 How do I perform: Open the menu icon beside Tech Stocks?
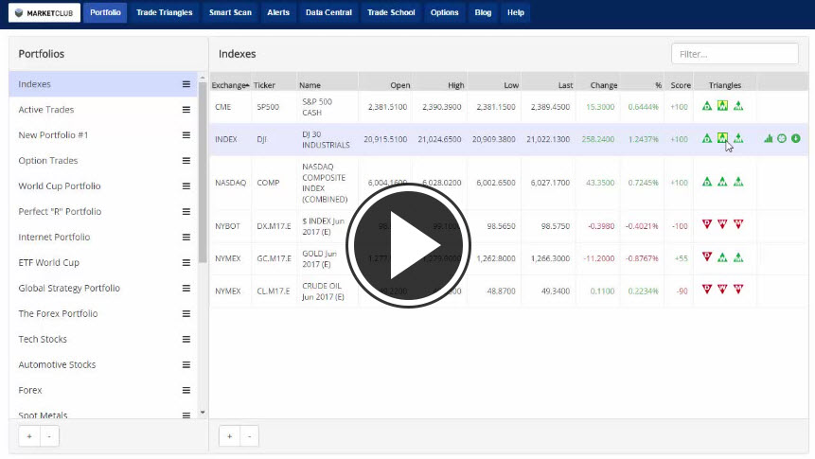tap(186, 339)
